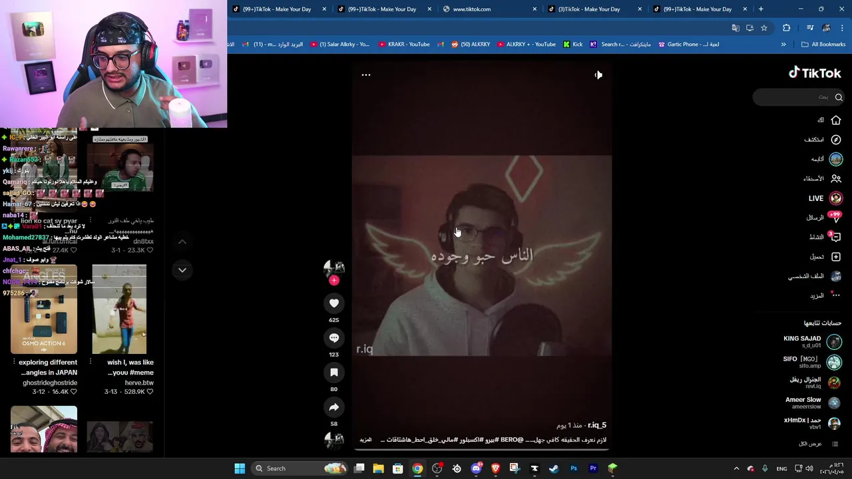This screenshot has height=479, width=852.
Task: Open the Chrome profile avatar
Action: point(826,28)
